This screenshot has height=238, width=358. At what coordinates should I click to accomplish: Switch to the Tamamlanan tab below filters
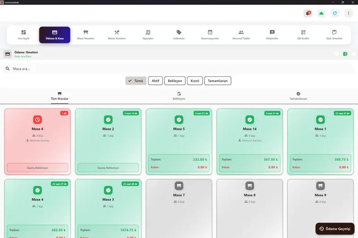coord(298,96)
